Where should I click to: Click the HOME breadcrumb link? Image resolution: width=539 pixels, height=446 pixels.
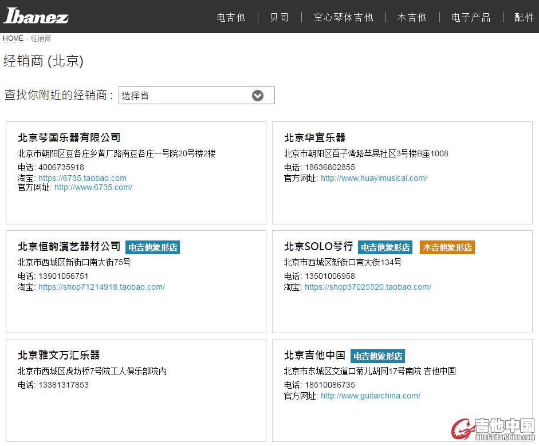13,38
